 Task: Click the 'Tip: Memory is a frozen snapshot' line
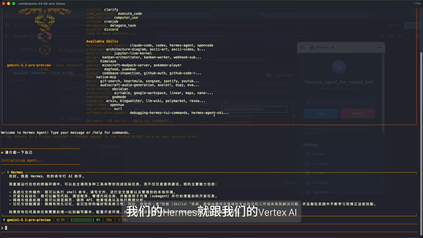click(x=100, y=137)
